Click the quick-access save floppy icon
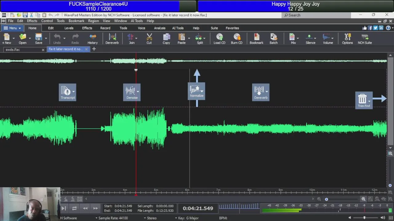The height and width of the screenshot is (221, 394). 25,15
